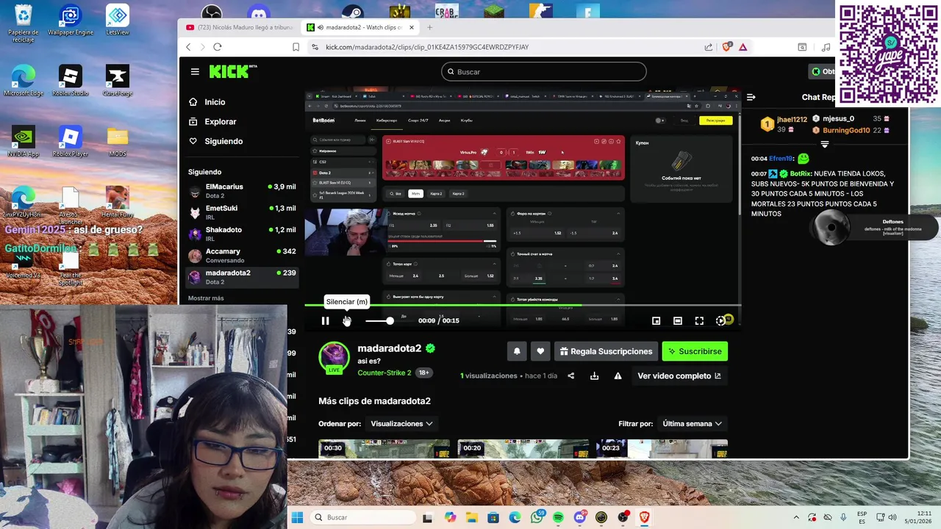Adjust the clip volume slider

coord(379,320)
